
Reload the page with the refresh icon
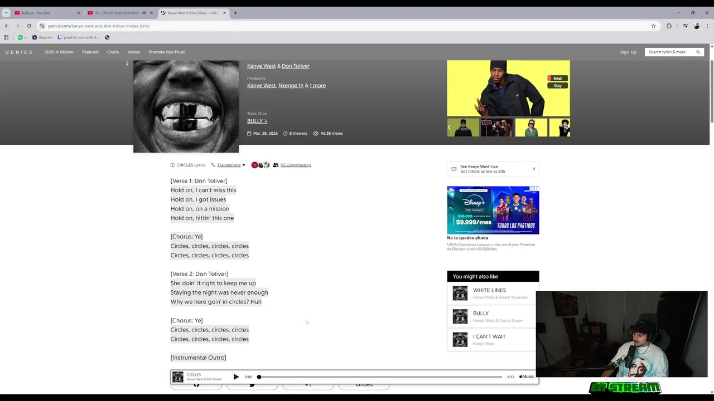(x=29, y=26)
